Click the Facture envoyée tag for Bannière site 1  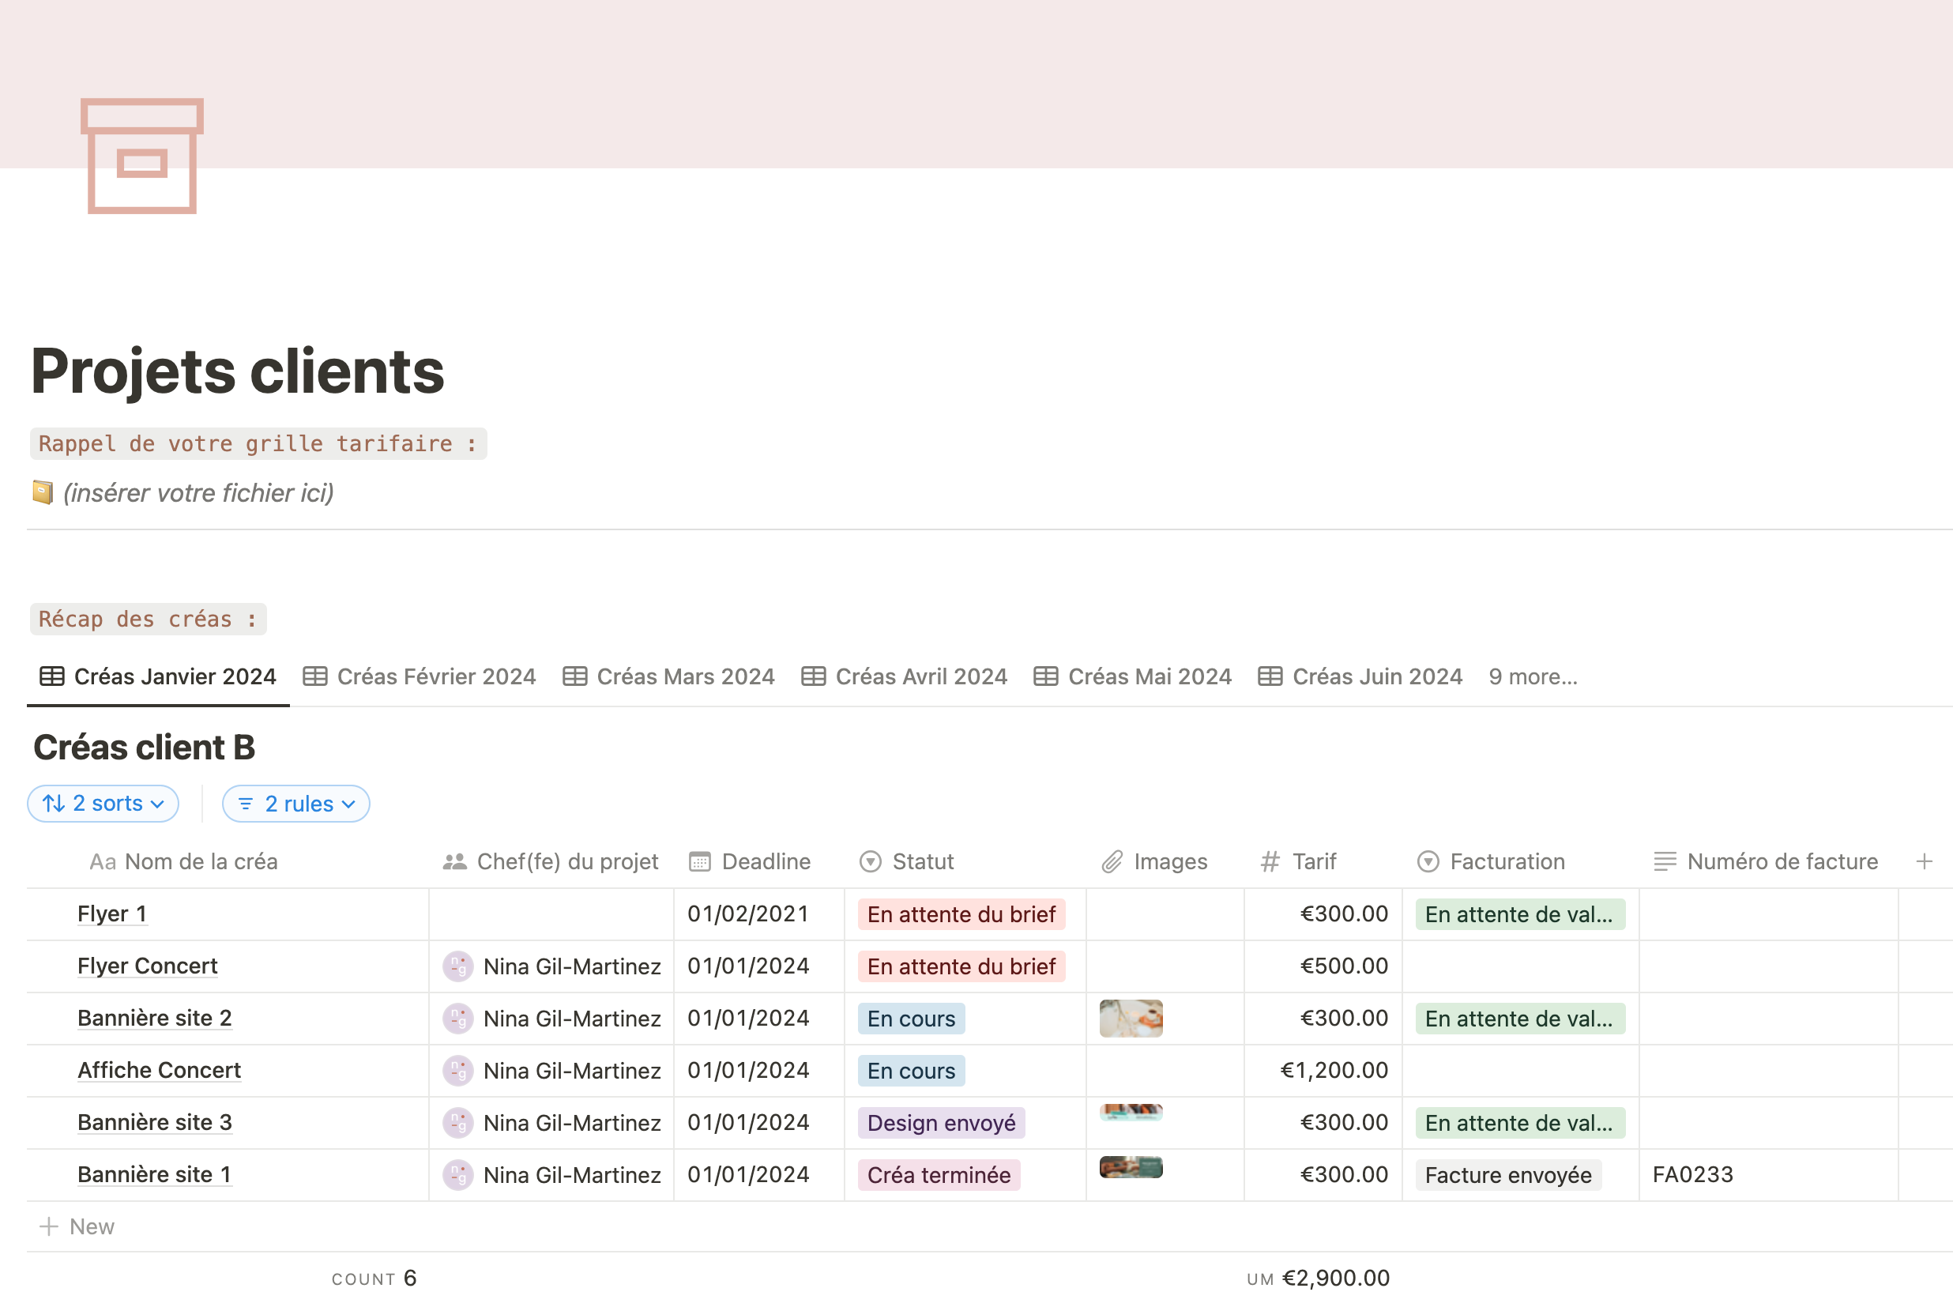1507,1174
